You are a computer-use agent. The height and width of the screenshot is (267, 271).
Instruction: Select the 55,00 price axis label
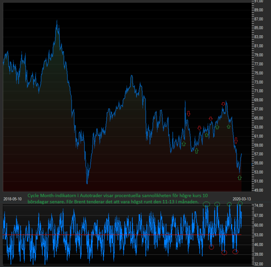259,163
